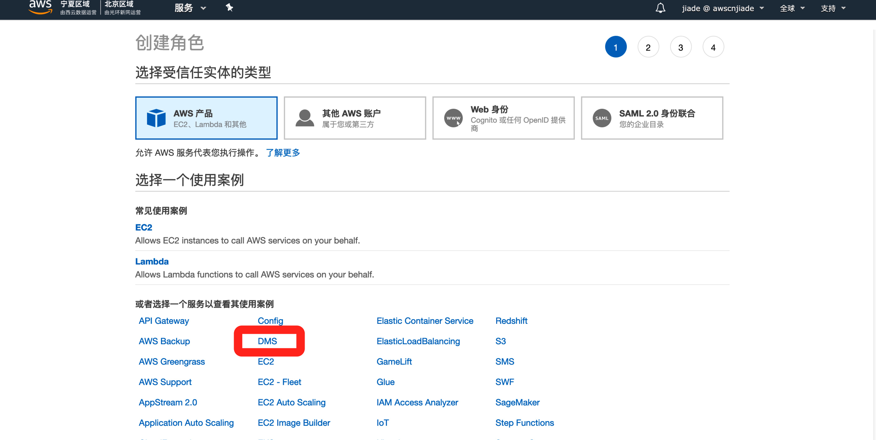The image size is (876, 440).
Task: Click the highlighted DMS service link
Action: click(x=267, y=341)
